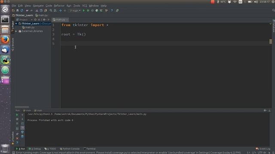This screenshot has height=154, width=275.
Task: Click the toolbar Debug bug icon
Action: pos(88,11)
